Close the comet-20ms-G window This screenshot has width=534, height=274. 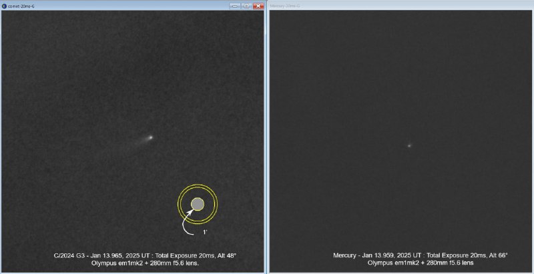(x=258, y=5)
